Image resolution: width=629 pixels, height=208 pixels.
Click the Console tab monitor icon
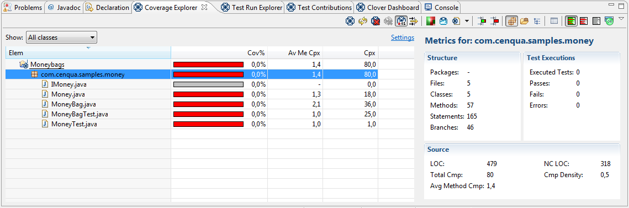click(x=429, y=7)
